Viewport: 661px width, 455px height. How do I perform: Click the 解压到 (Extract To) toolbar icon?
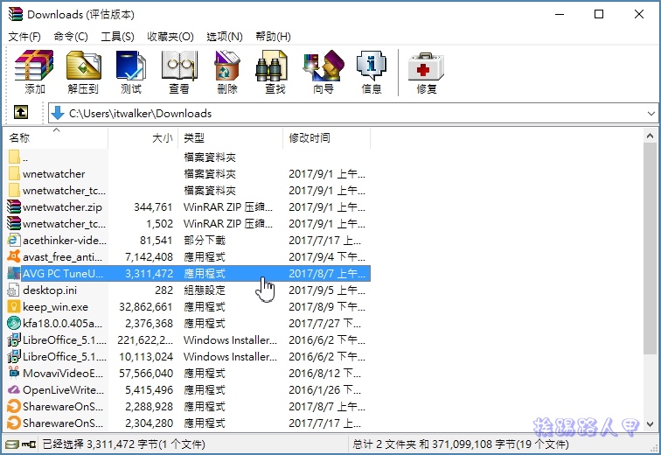click(x=83, y=66)
